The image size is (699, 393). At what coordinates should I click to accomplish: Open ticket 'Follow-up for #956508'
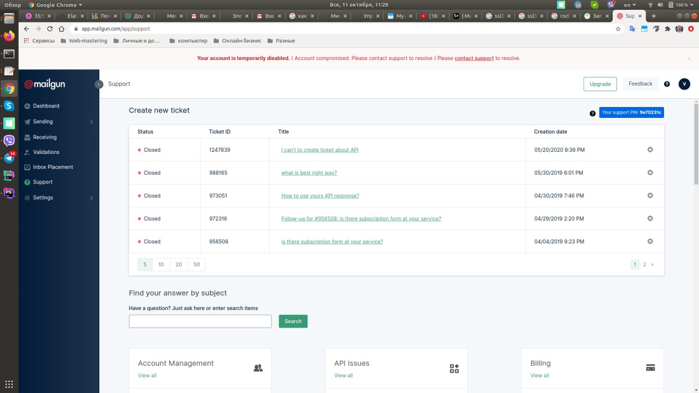(361, 218)
